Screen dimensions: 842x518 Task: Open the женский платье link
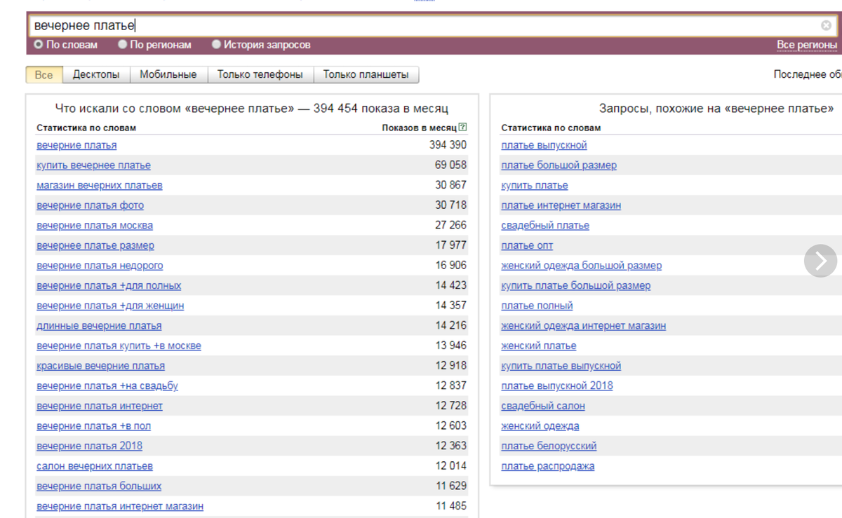tap(539, 346)
